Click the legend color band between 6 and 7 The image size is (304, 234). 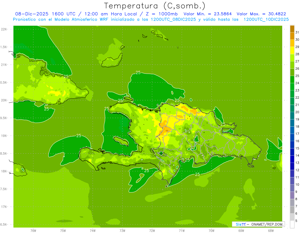click(292, 210)
